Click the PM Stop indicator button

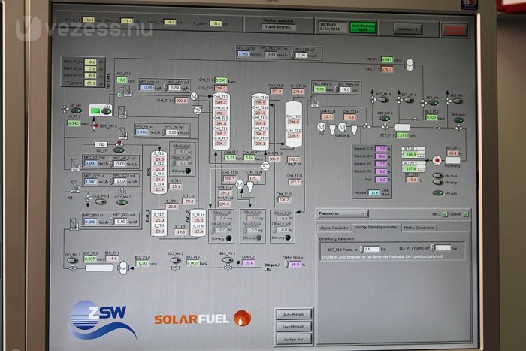tap(437, 182)
